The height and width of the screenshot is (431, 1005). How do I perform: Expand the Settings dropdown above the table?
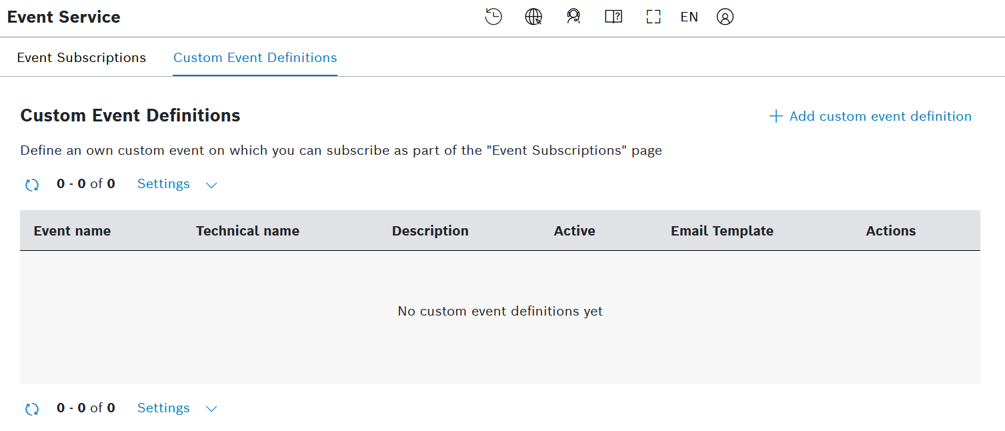pyautogui.click(x=177, y=184)
